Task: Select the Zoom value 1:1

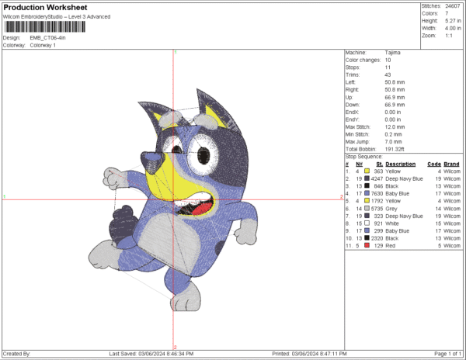Action: 449,36
